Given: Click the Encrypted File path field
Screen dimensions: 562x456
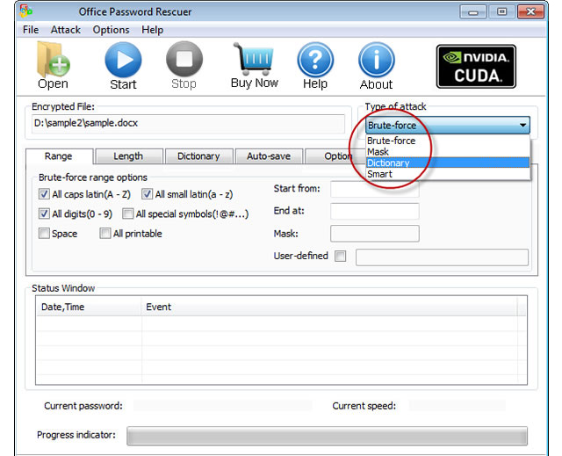Looking at the screenshot, I should (x=188, y=123).
